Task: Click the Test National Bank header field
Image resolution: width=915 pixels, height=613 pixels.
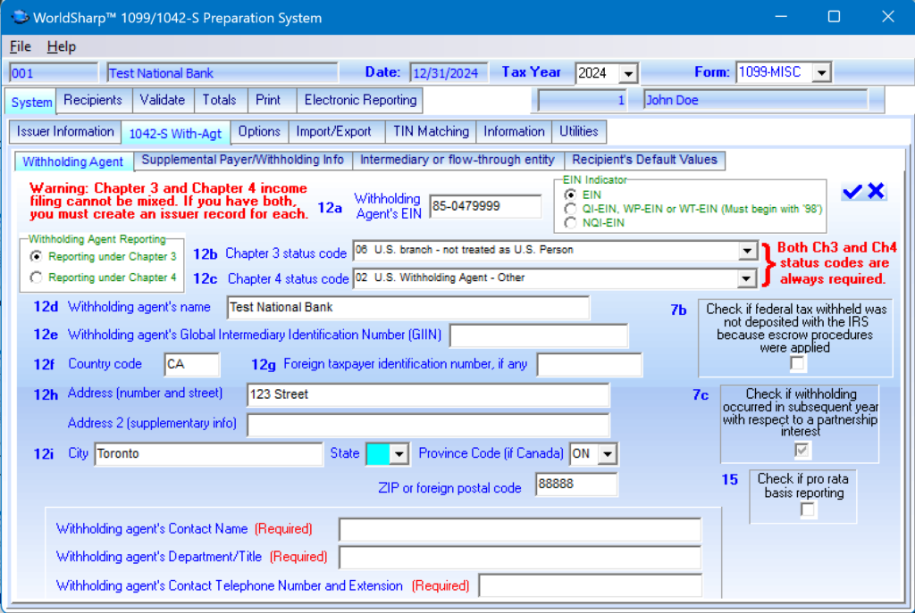Action: click(222, 73)
